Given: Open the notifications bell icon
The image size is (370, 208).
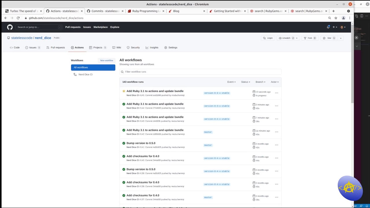Looking at the screenshot, I should point(328,27).
